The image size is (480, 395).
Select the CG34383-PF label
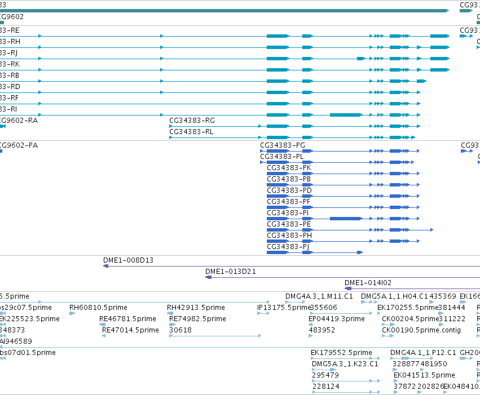click(288, 202)
